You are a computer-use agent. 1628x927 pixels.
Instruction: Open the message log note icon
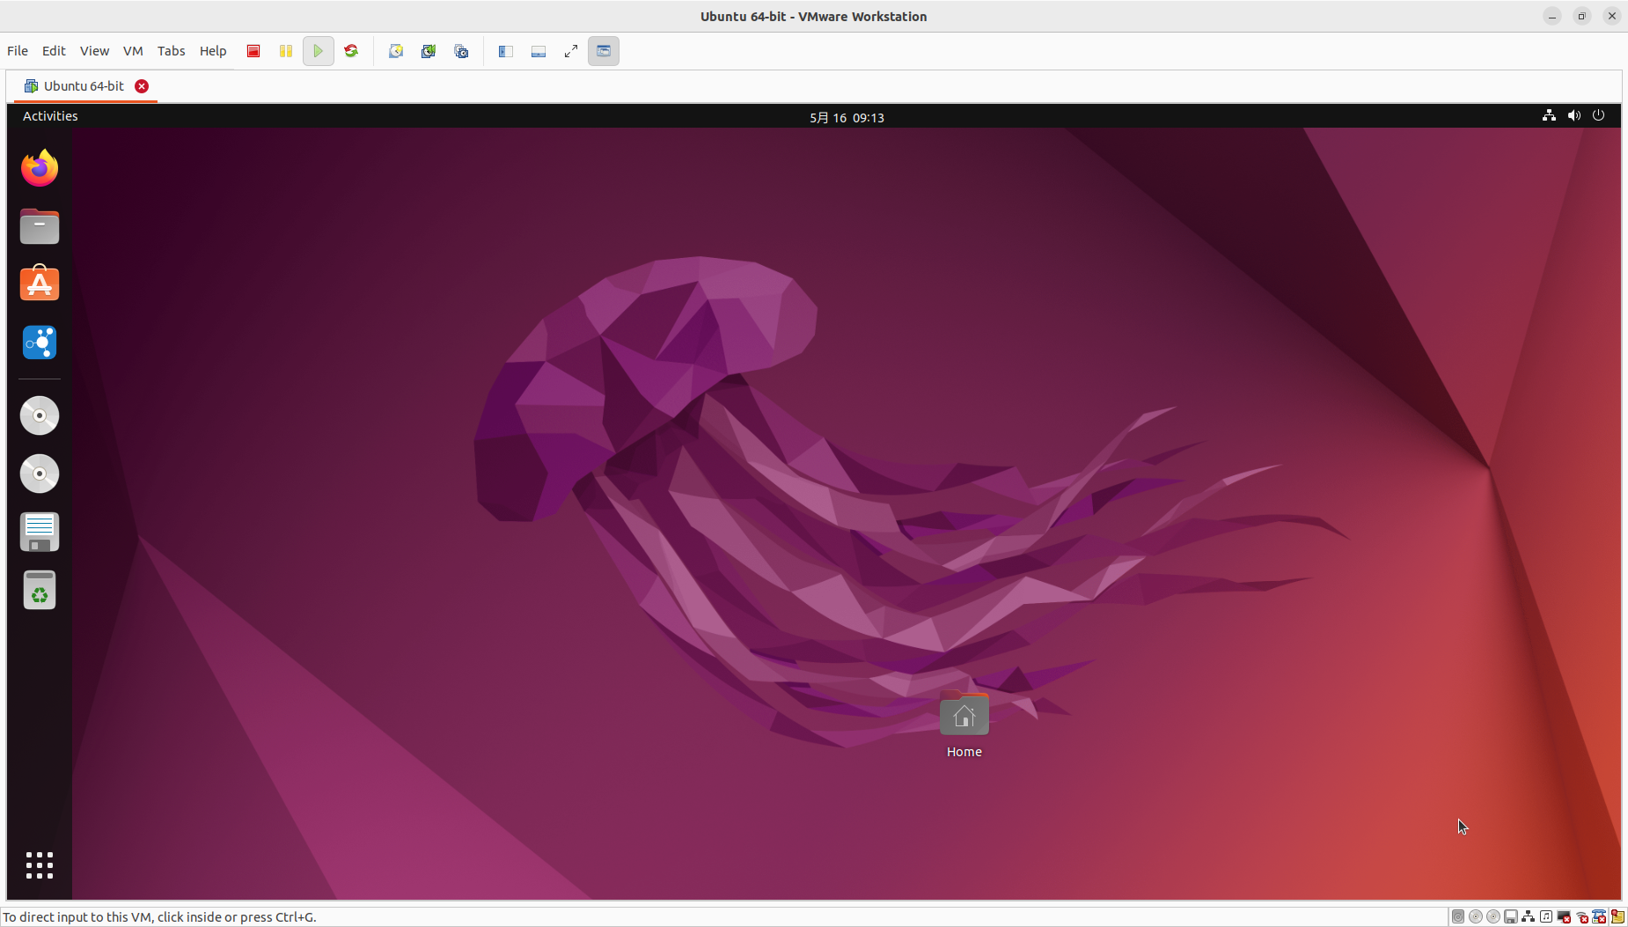(x=1617, y=916)
